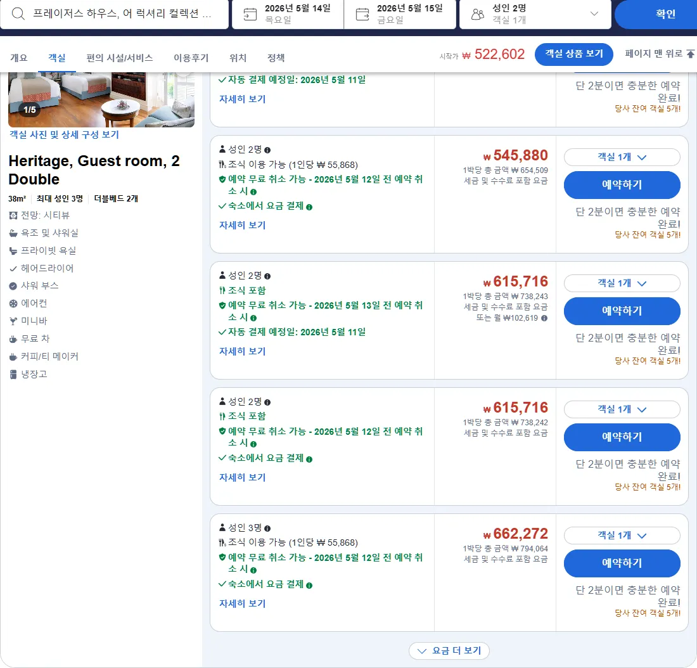Open 객실 1개 dropdown in the ₩615,716 pay-at-property offer
The image size is (697, 668).
coord(622,409)
